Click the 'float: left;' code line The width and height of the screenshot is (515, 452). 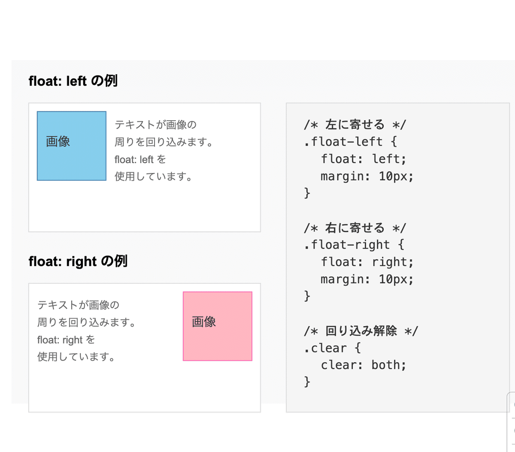click(363, 159)
